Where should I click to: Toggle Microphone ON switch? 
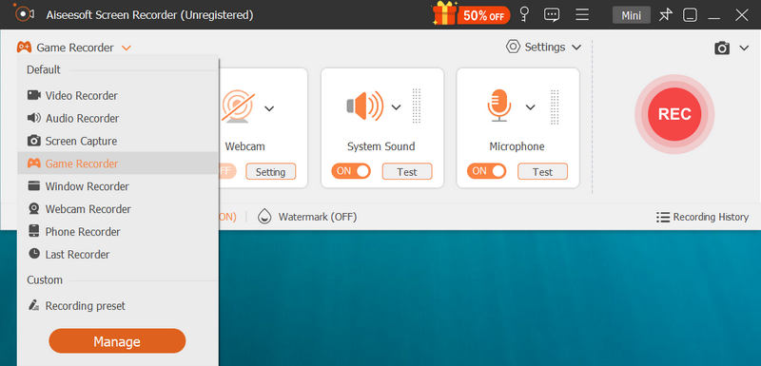click(486, 171)
